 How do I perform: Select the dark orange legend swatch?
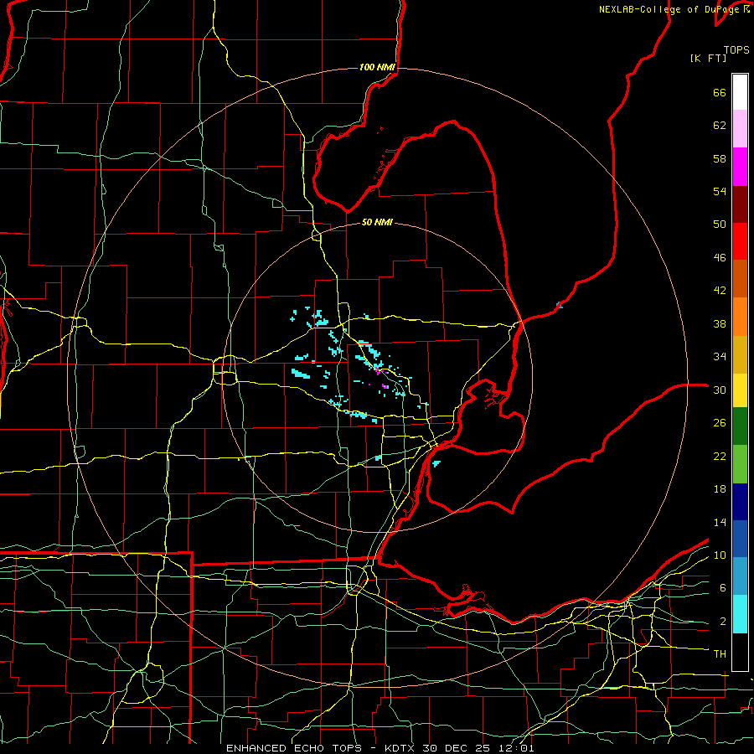click(740, 279)
